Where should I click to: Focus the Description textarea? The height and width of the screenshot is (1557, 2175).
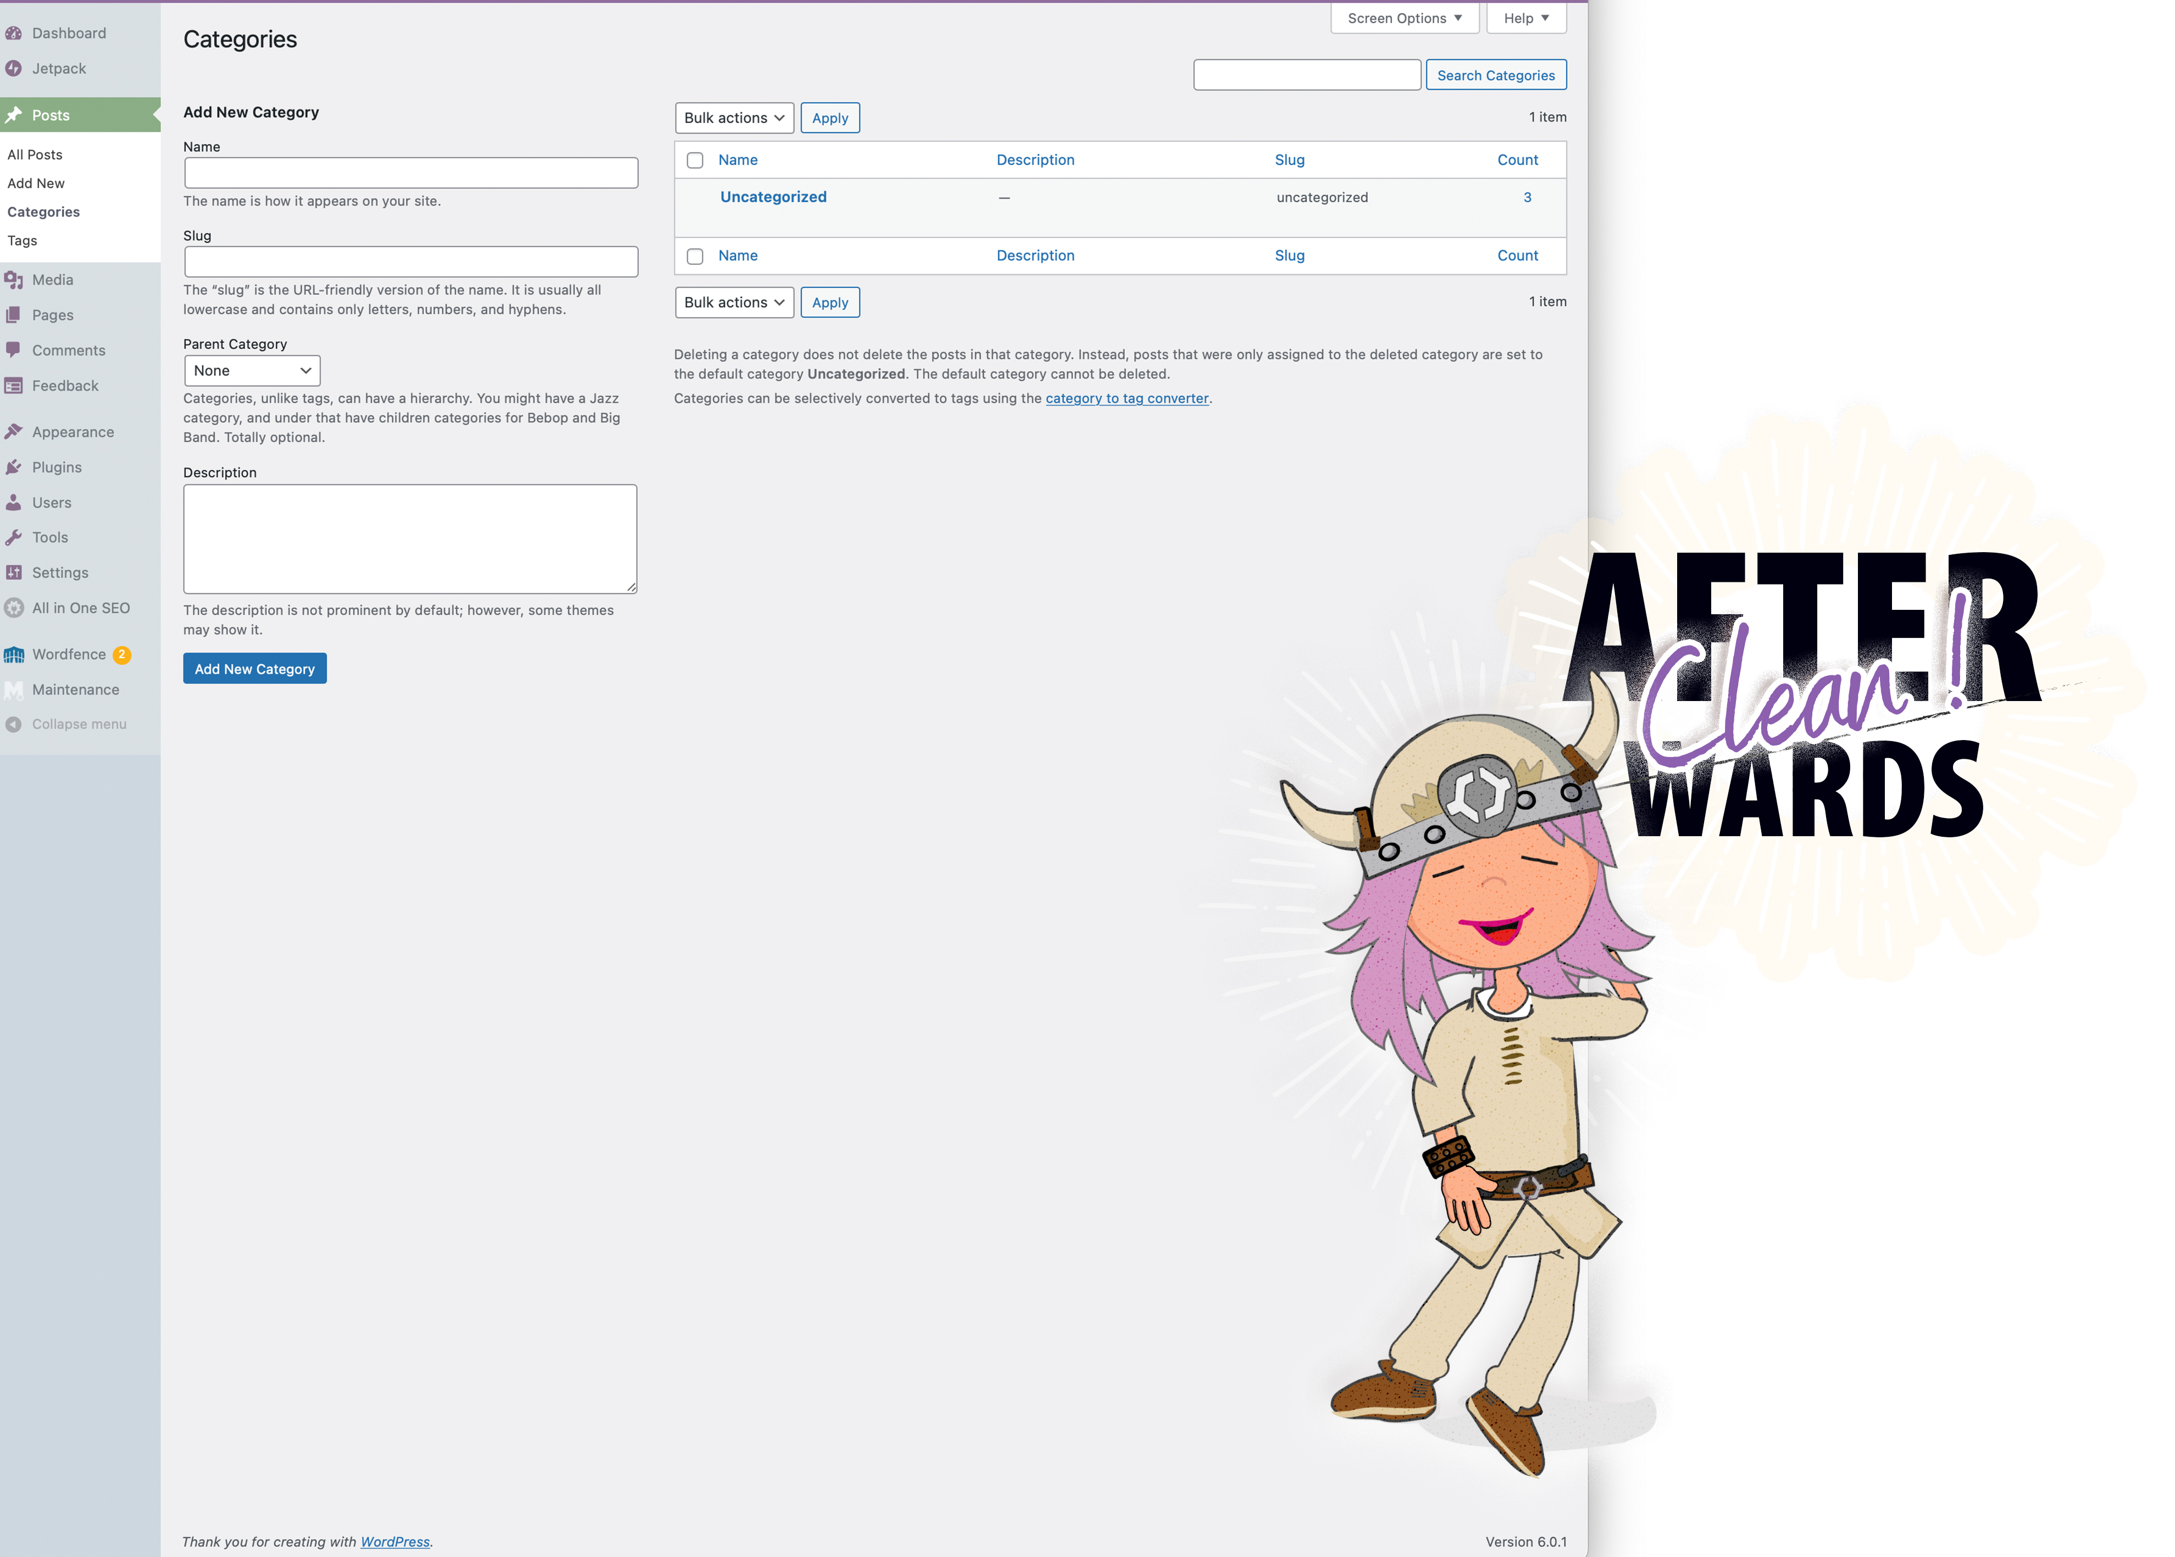point(410,539)
